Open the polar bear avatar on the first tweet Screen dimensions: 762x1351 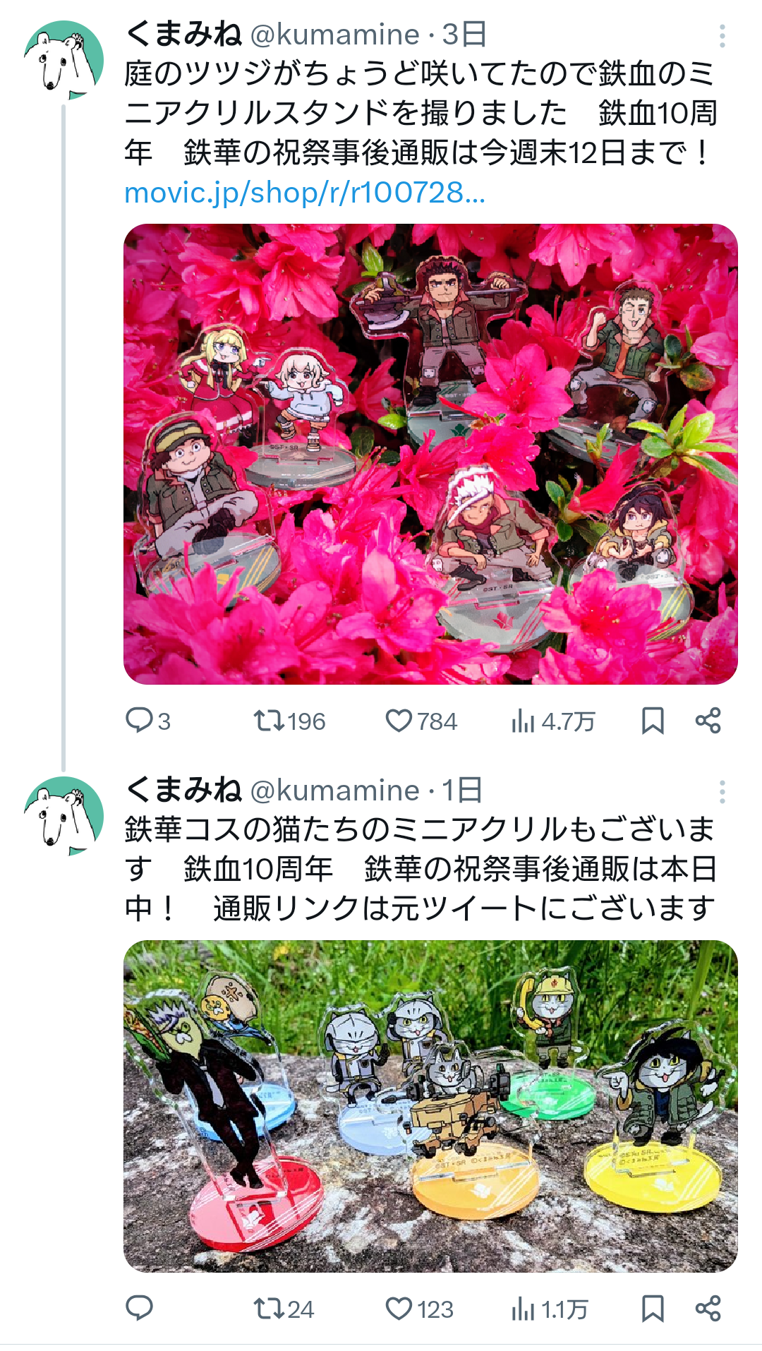(64, 60)
